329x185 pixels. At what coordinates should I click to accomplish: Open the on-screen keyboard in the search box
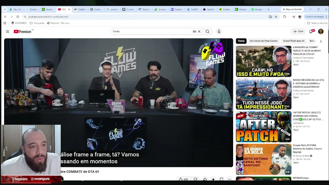195,31
